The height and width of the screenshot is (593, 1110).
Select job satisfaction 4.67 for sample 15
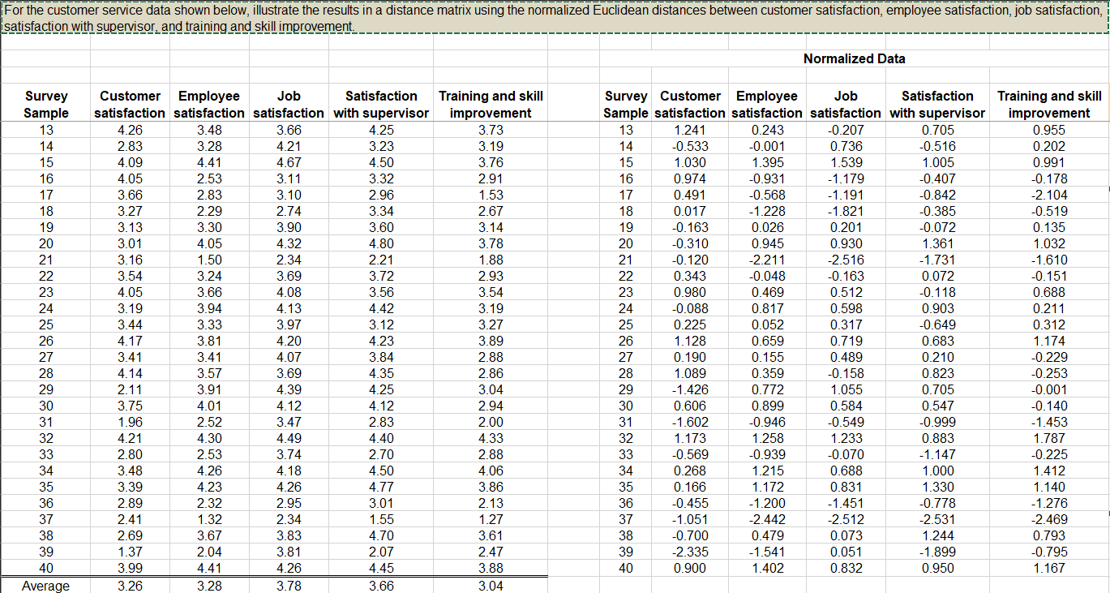[x=288, y=162]
